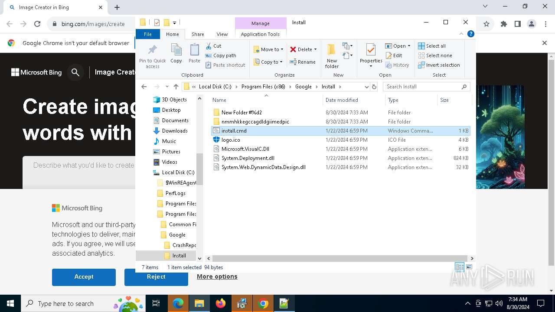This screenshot has height=312, width=555.
Task: Open Firefox from the taskbar
Action: coord(221,303)
